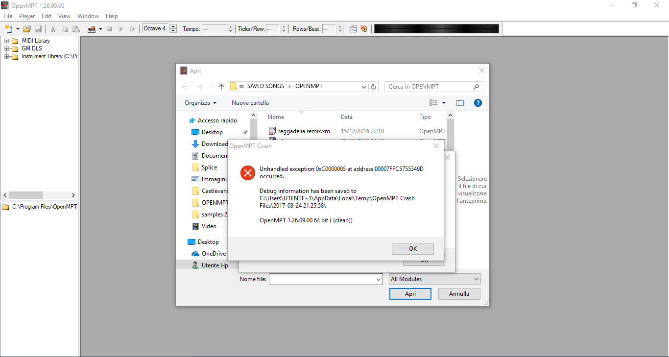Click the Nuova cartella button
The image size is (669, 357).
(250, 103)
